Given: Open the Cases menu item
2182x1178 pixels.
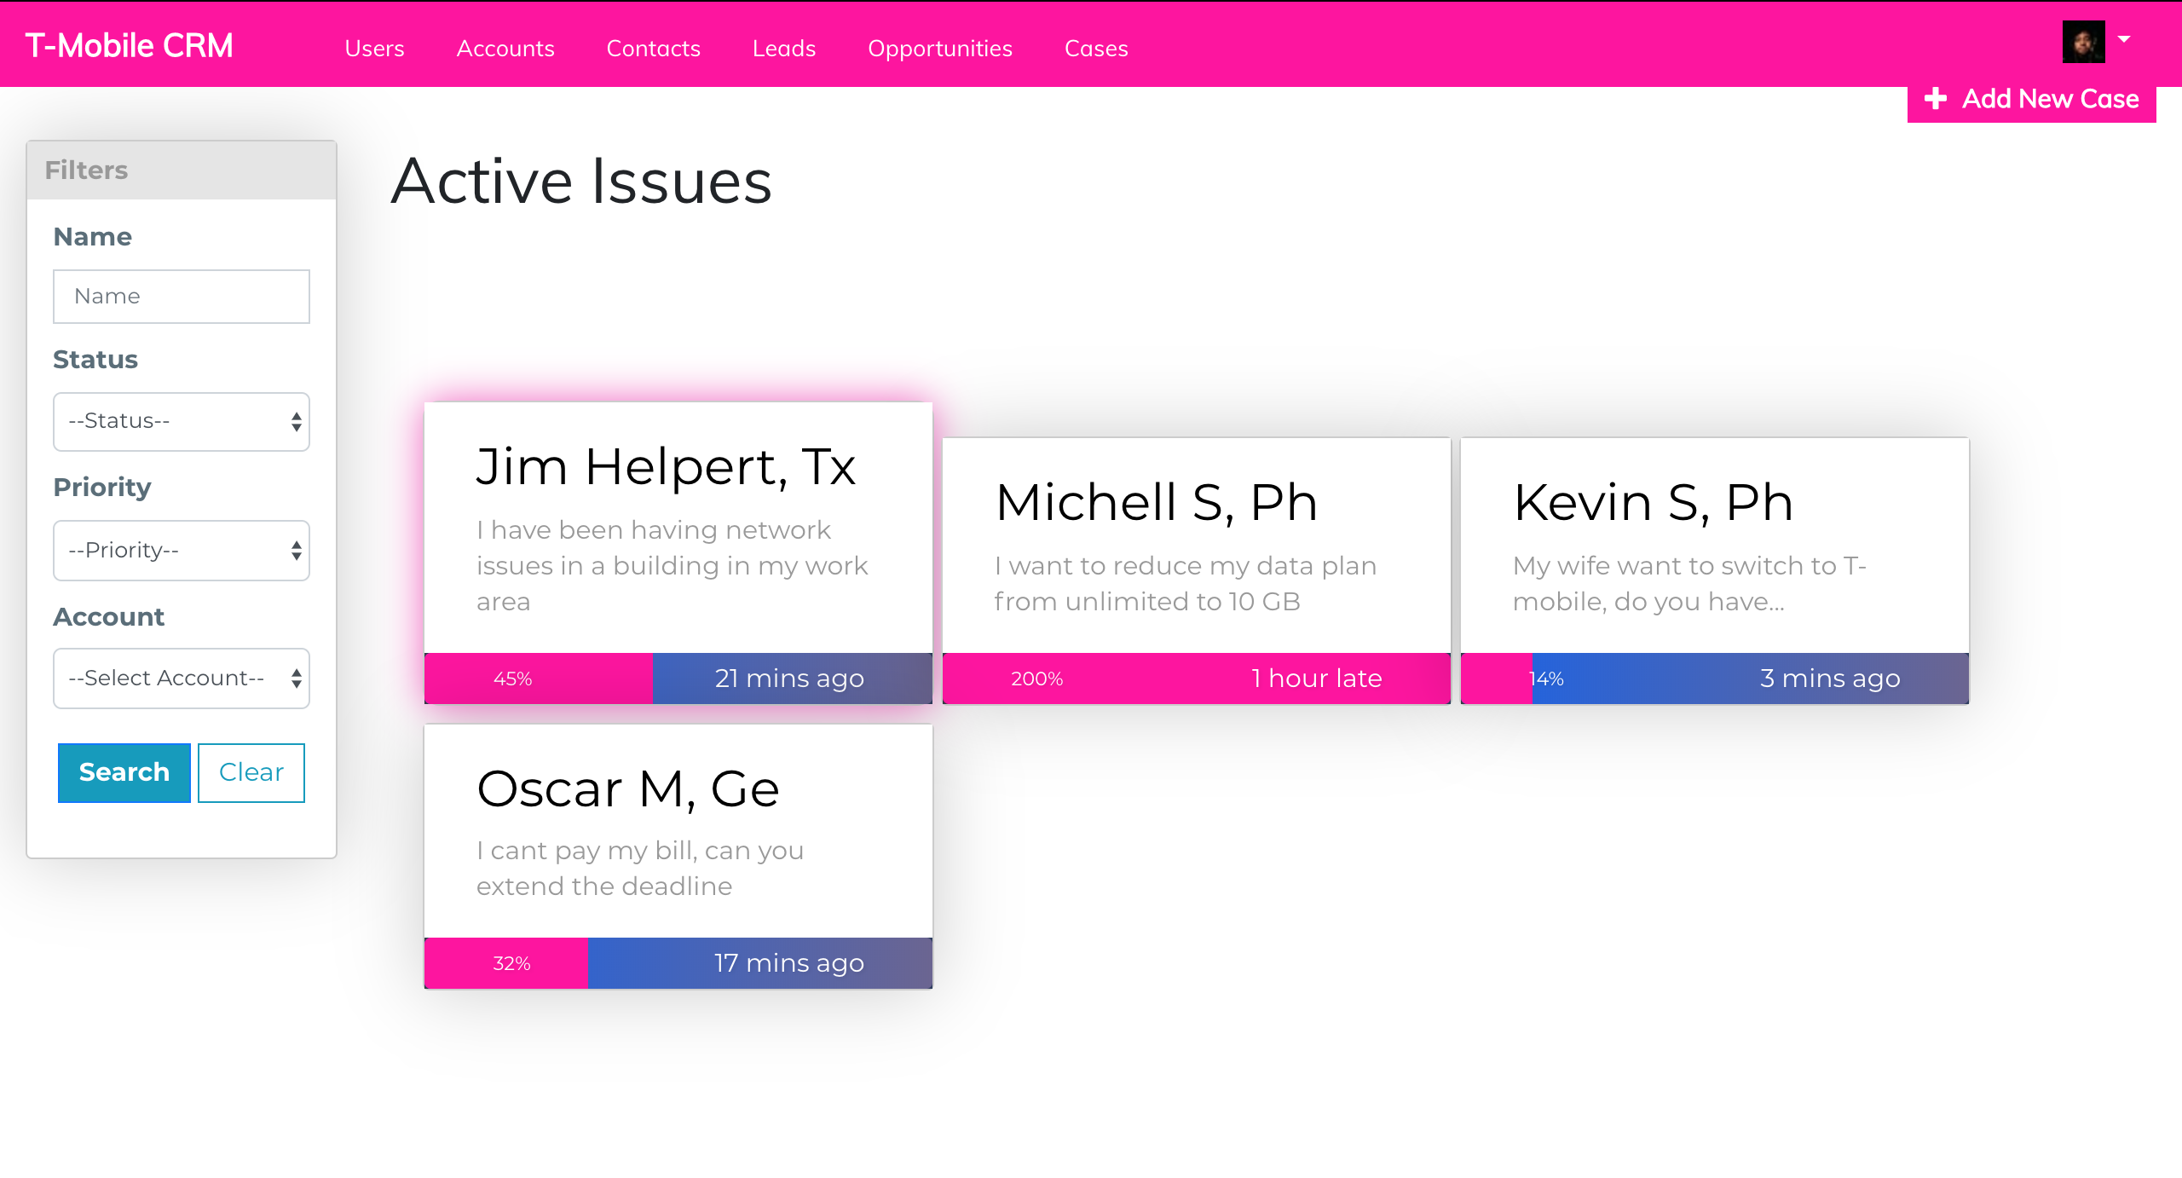Looking at the screenshot, I should coord(1095,49).
